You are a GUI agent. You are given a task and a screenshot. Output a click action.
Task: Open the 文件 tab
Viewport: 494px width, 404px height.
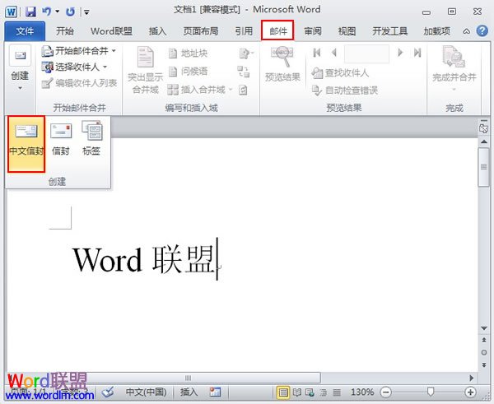[25, 31]
